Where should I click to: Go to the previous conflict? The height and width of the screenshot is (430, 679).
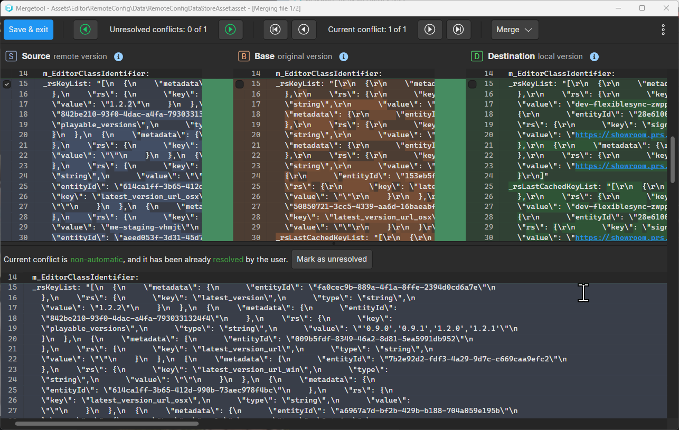coord(304,30)
